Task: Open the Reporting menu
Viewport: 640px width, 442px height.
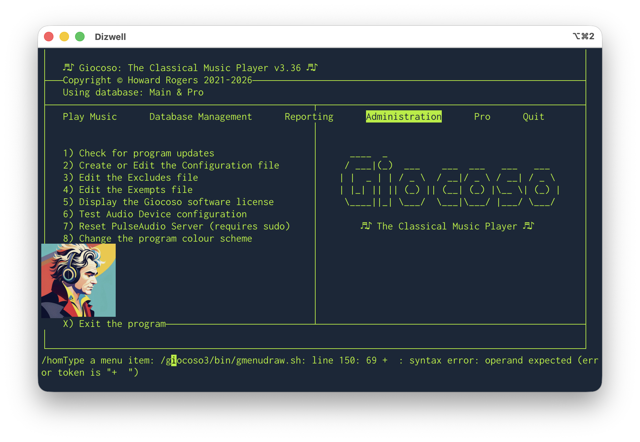Action: (x=309, y=117)
